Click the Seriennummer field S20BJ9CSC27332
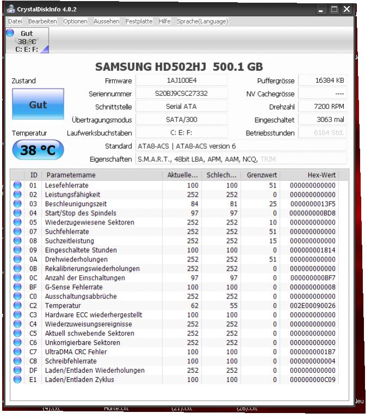This screenshot has height=419, width=371. pos(181,94)
